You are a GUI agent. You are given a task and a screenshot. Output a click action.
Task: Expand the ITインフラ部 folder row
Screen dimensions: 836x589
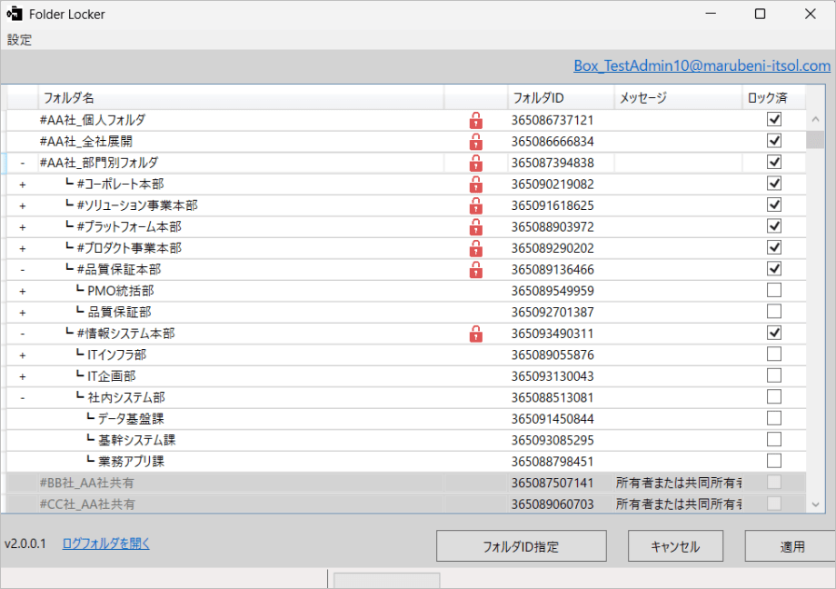(x=22, y=355)
